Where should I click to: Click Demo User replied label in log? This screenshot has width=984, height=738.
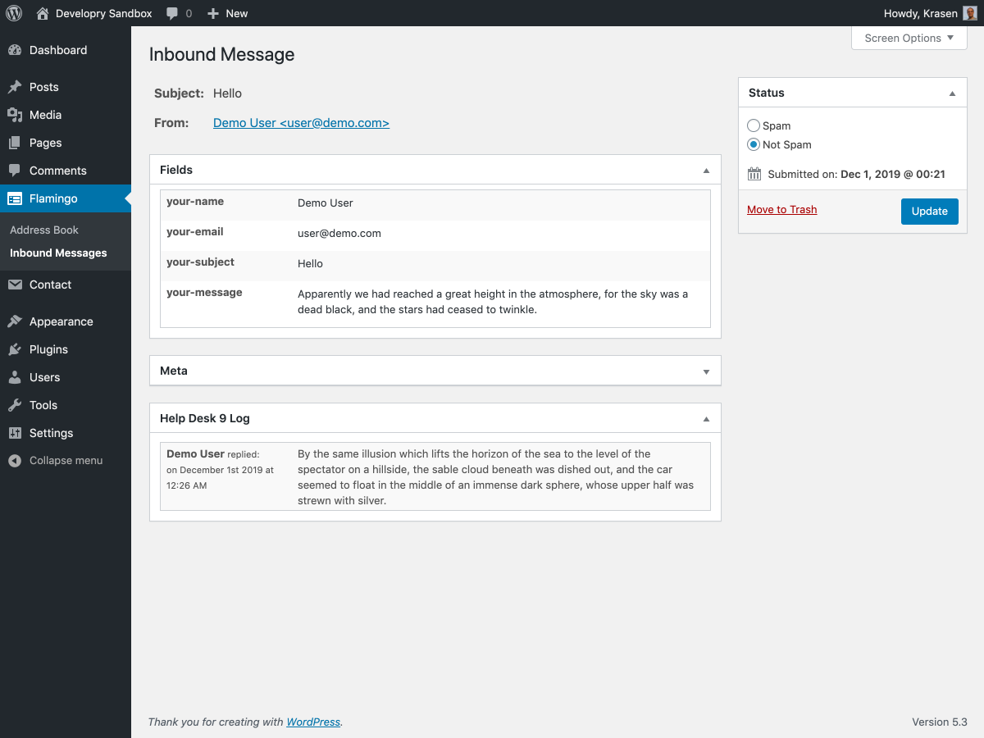pyautogui.click(x=212, y=453)
